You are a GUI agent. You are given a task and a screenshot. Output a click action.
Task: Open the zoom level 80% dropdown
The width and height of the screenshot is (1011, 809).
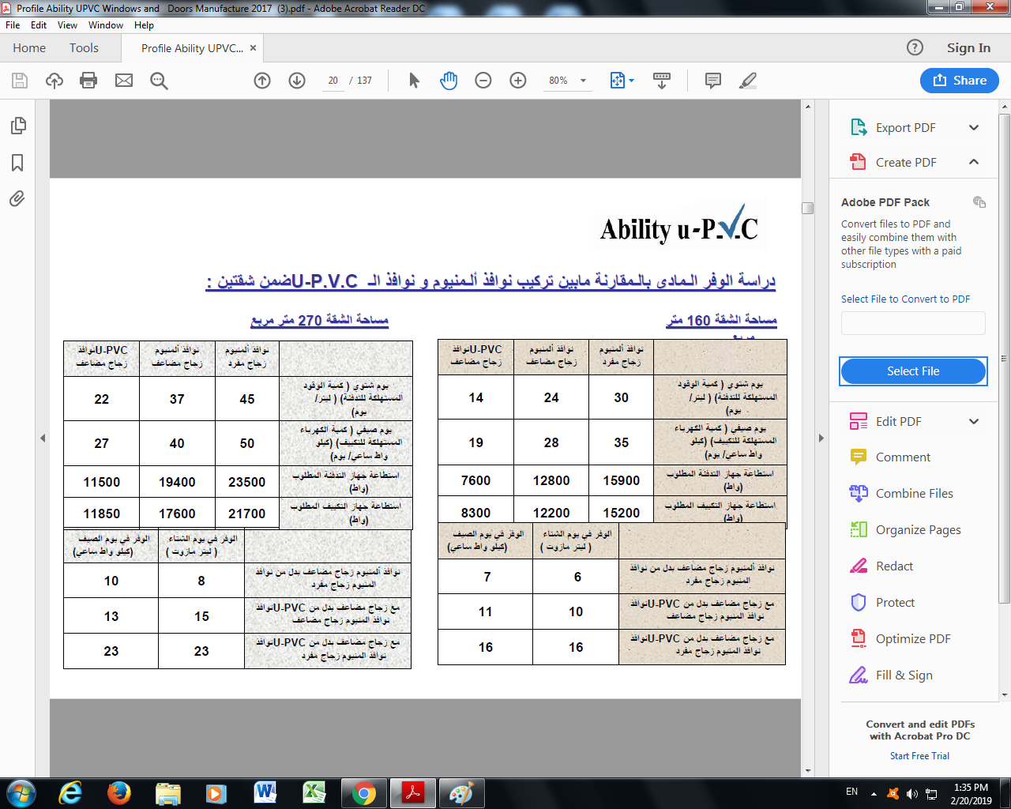click(x=583, y=81)
